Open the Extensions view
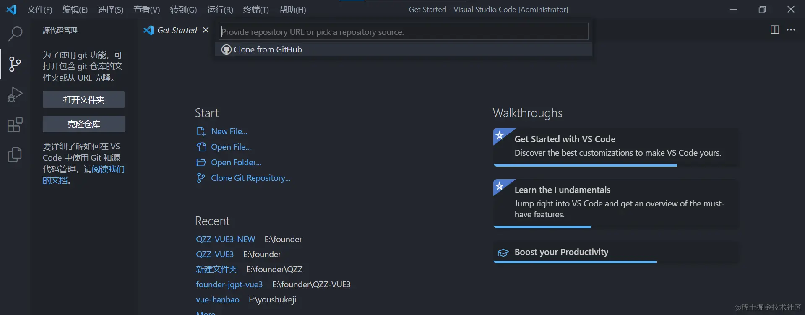The height and width of the screenshot is (315, 805). pos(15,125)
